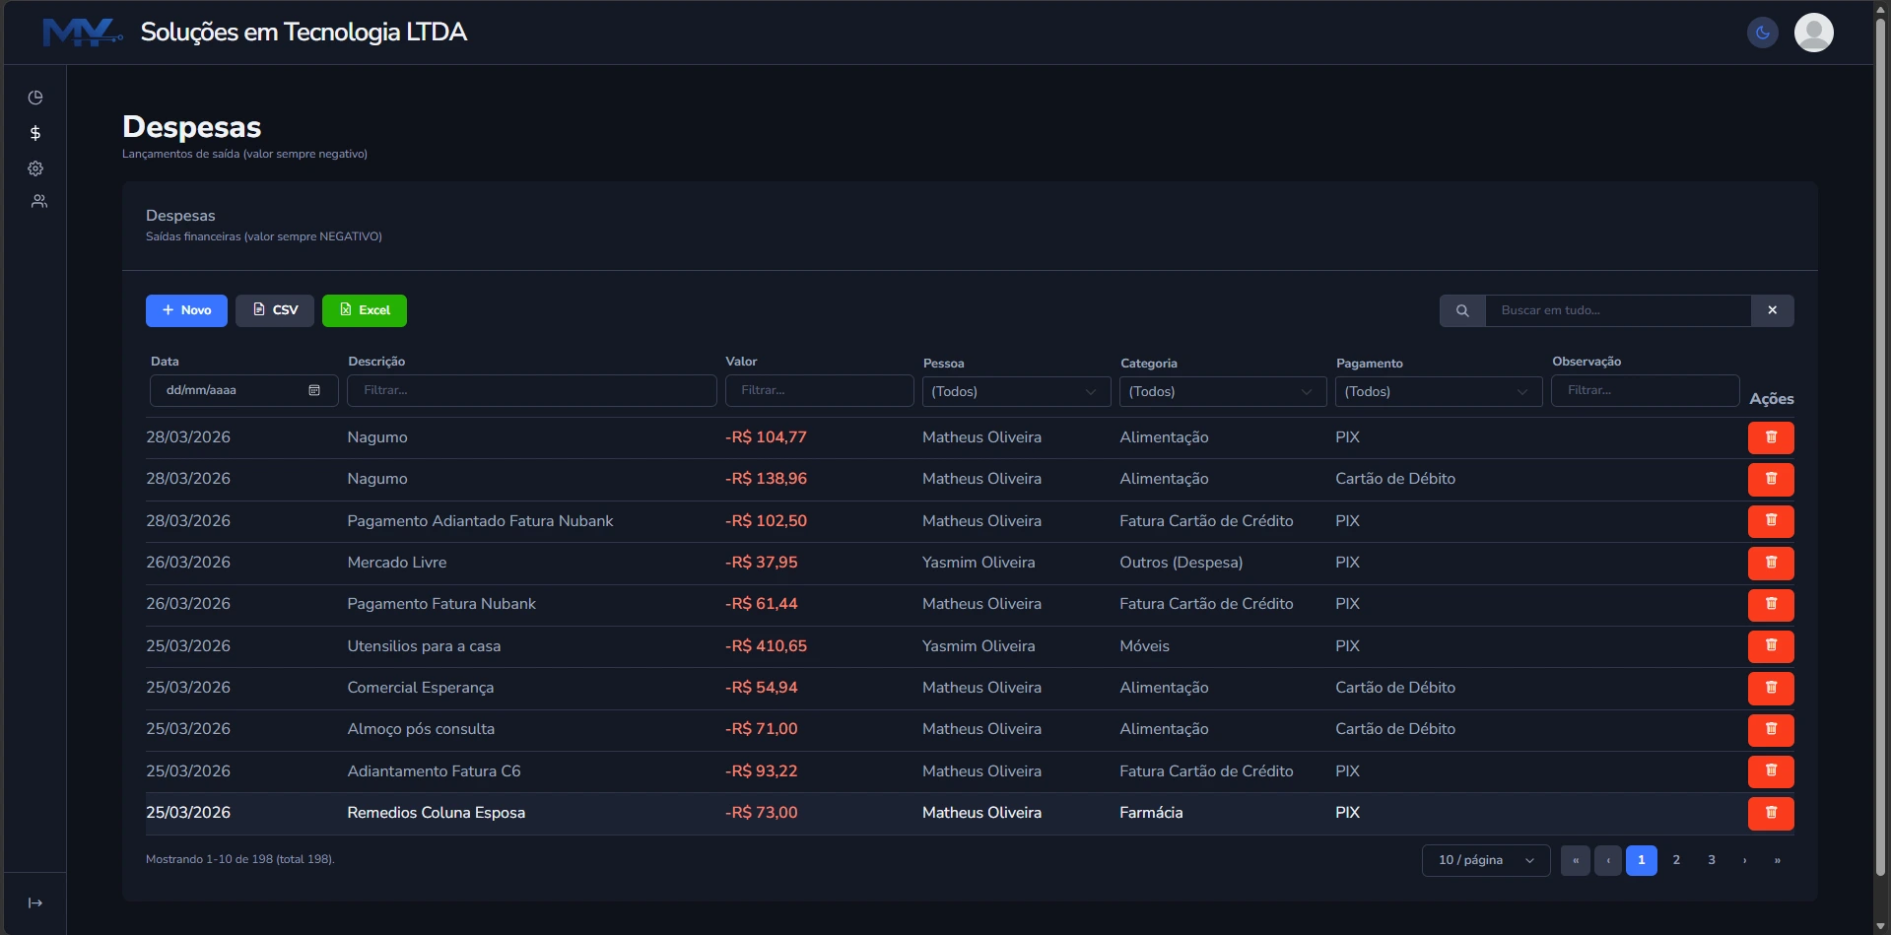This screenshot has width=1891, height=935.
Task: Click the Valor filter field
Action: click(820, 390)
